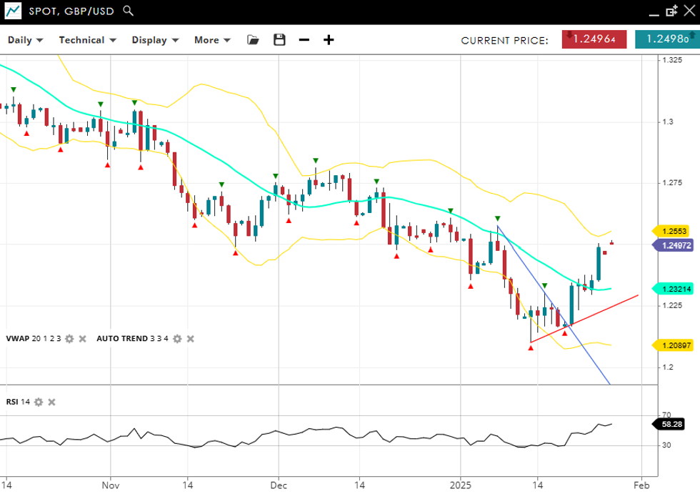This screenshot has width=700, height=494.
Task: Click the 1.2553 yellow price label
Action: [x=674, y=231]
